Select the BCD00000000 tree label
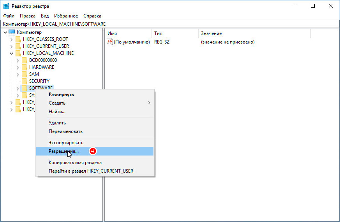 [43, 60]
